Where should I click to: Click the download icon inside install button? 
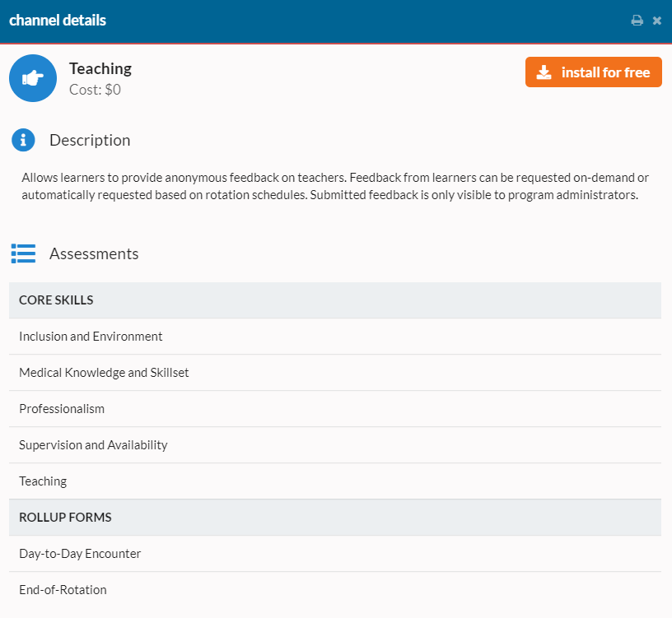pyautogui.click(x=544, y=72)
